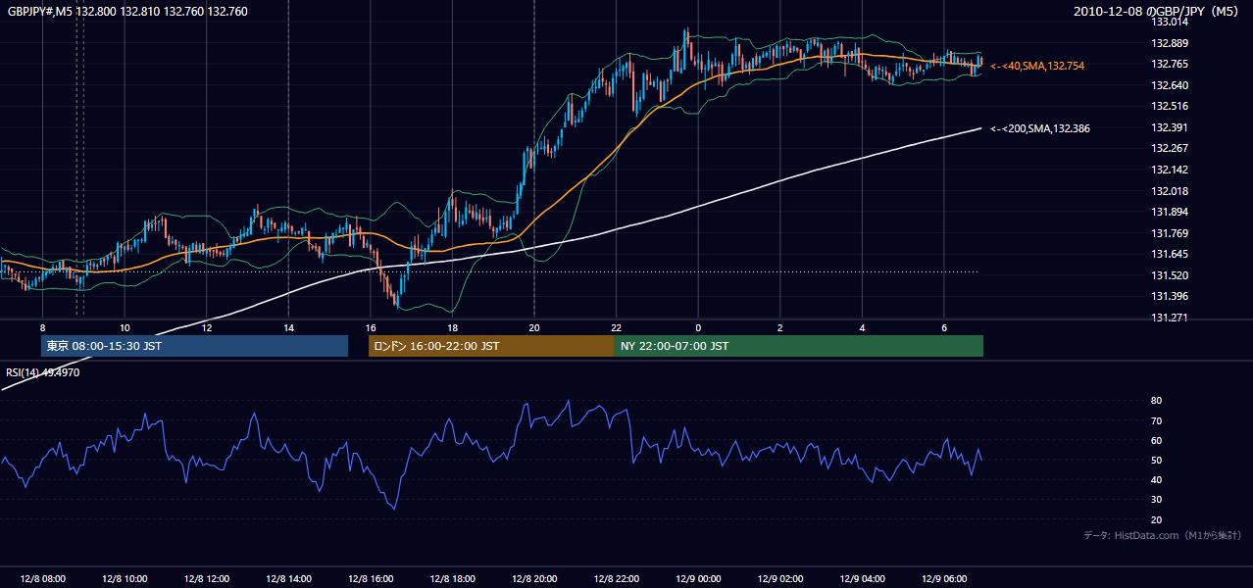This screenshot has width=1253, height=588.
Task: Click bottom time label 12/8 10:00
Action: 124,578
